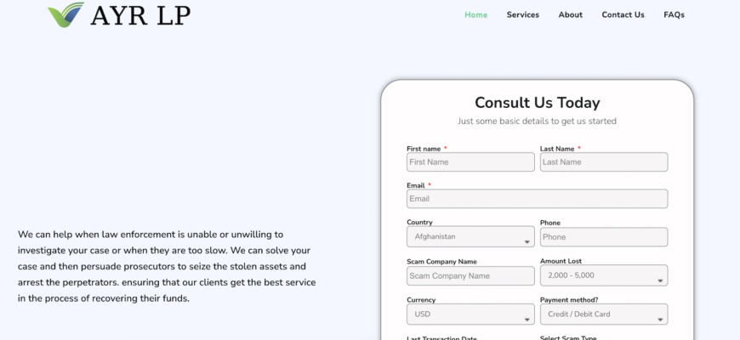
Task: Click the Payment method dropdown arrow
Action: pyautogui.click(x=661, y=320)
